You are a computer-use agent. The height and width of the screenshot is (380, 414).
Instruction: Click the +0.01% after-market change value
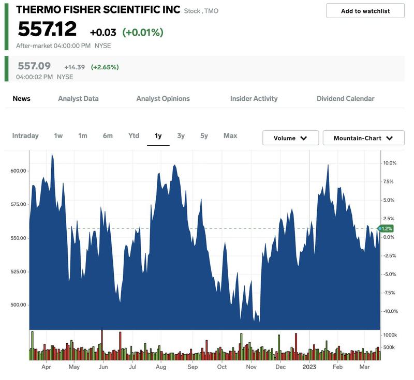coord(143,33)
